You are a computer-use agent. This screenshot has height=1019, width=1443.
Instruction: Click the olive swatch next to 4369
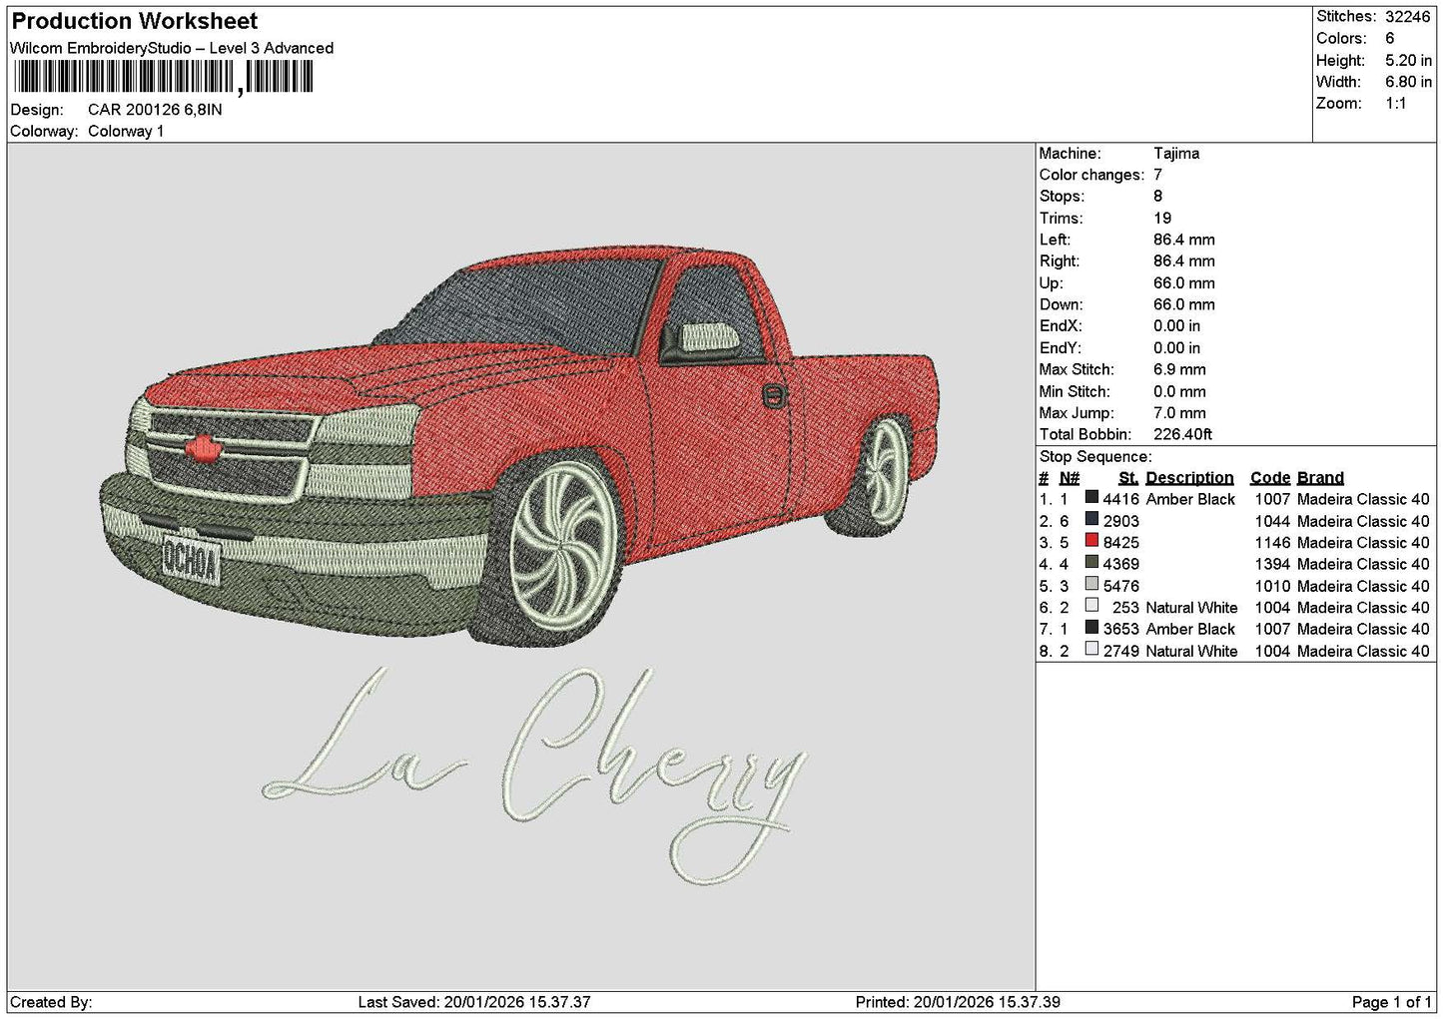(x=1091, y=563)
